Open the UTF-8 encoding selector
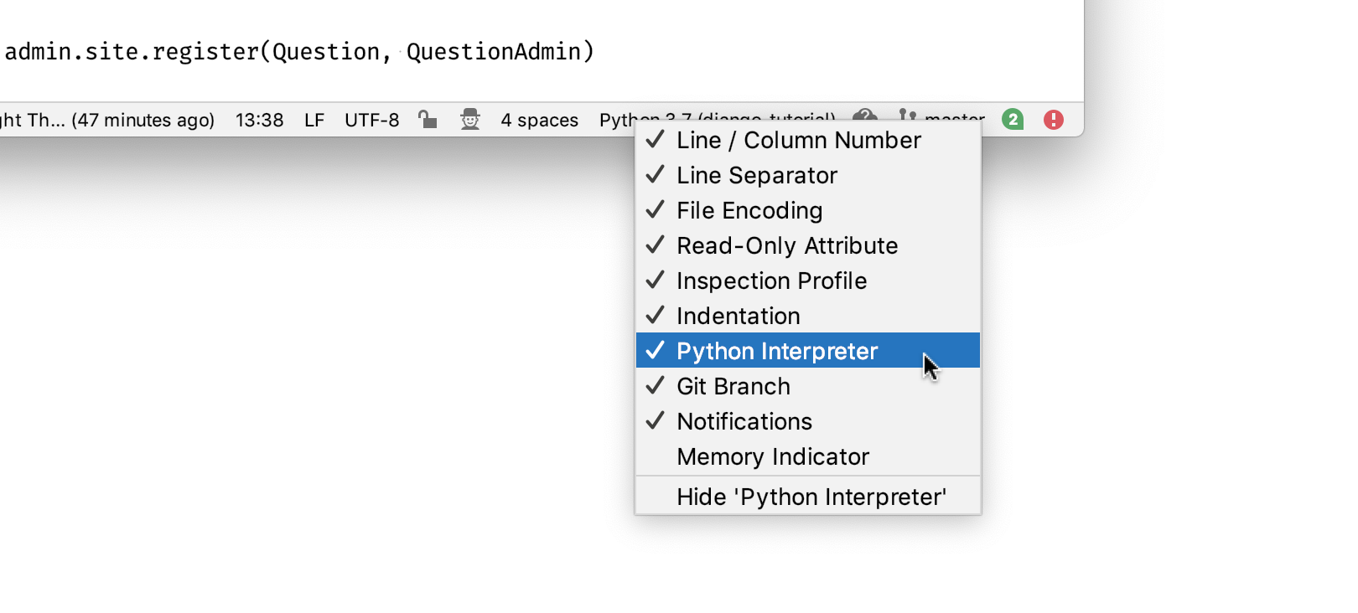 372,120
